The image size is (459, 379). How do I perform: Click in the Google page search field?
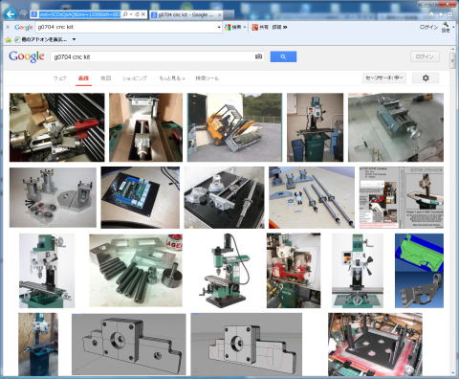tap(153, 56)
